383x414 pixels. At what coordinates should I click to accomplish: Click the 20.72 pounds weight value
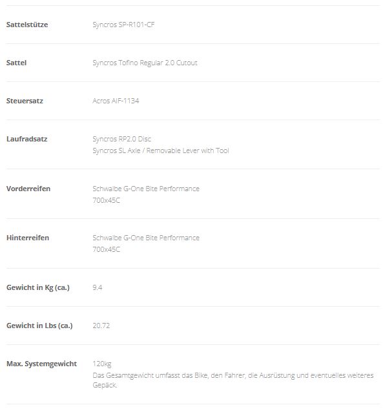pos(101,326)
